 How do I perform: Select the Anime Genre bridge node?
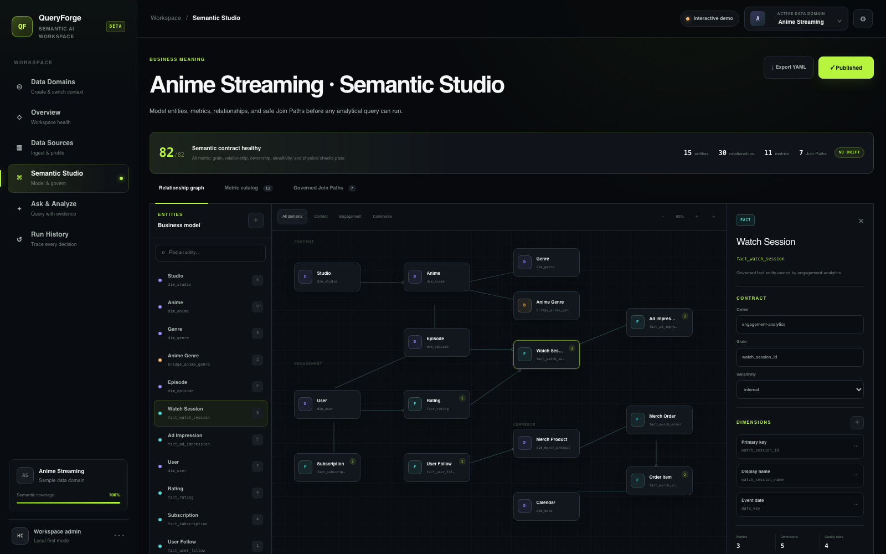(x=547, y=306)
